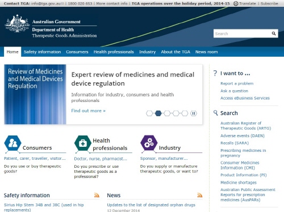Image resolution: width=284 pixels, height=212 pixels.
Task: Click Report a problem link
Action: tap(237, 83)
